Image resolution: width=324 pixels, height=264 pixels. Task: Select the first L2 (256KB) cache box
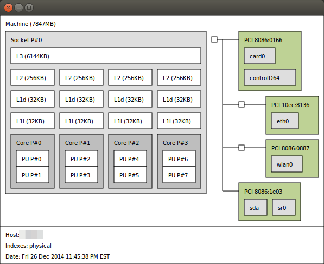(33, 77)
